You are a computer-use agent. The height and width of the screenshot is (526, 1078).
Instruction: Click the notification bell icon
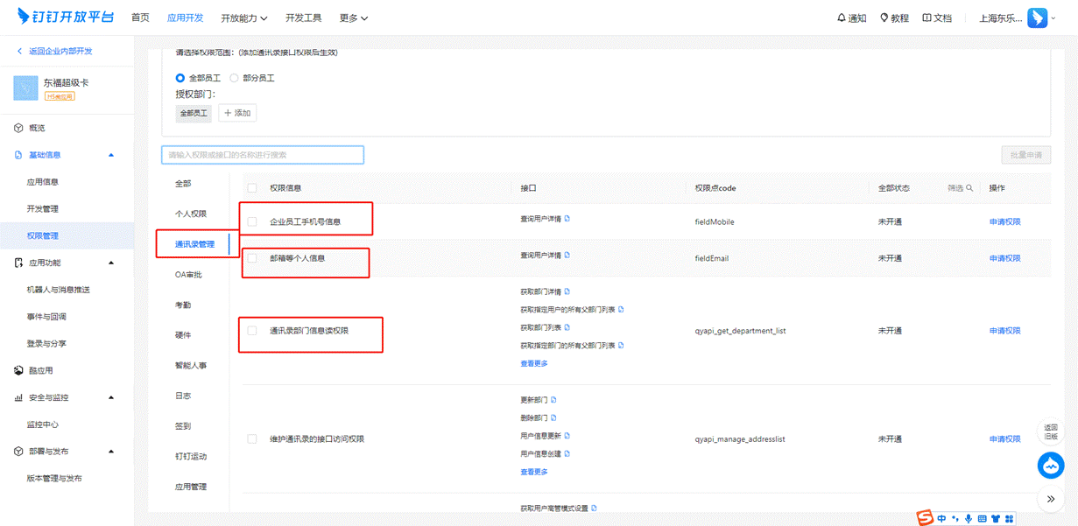tap(842, 18)
